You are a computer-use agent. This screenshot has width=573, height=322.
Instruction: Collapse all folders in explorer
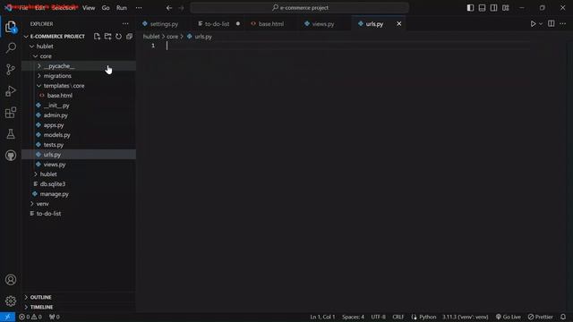coord(129,37)
